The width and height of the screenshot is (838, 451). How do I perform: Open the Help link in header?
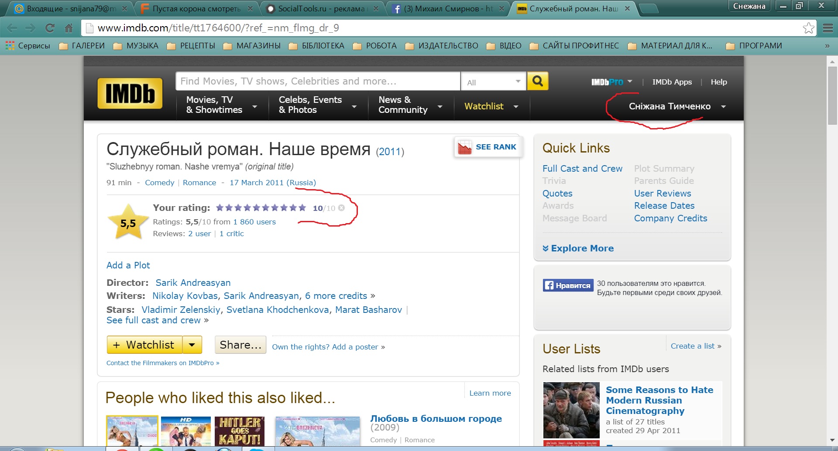[x=718, y=82]
